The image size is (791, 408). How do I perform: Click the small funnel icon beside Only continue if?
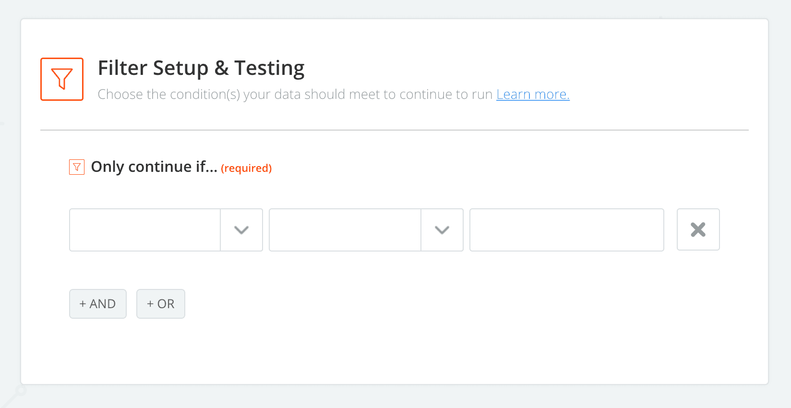[76, 167]
